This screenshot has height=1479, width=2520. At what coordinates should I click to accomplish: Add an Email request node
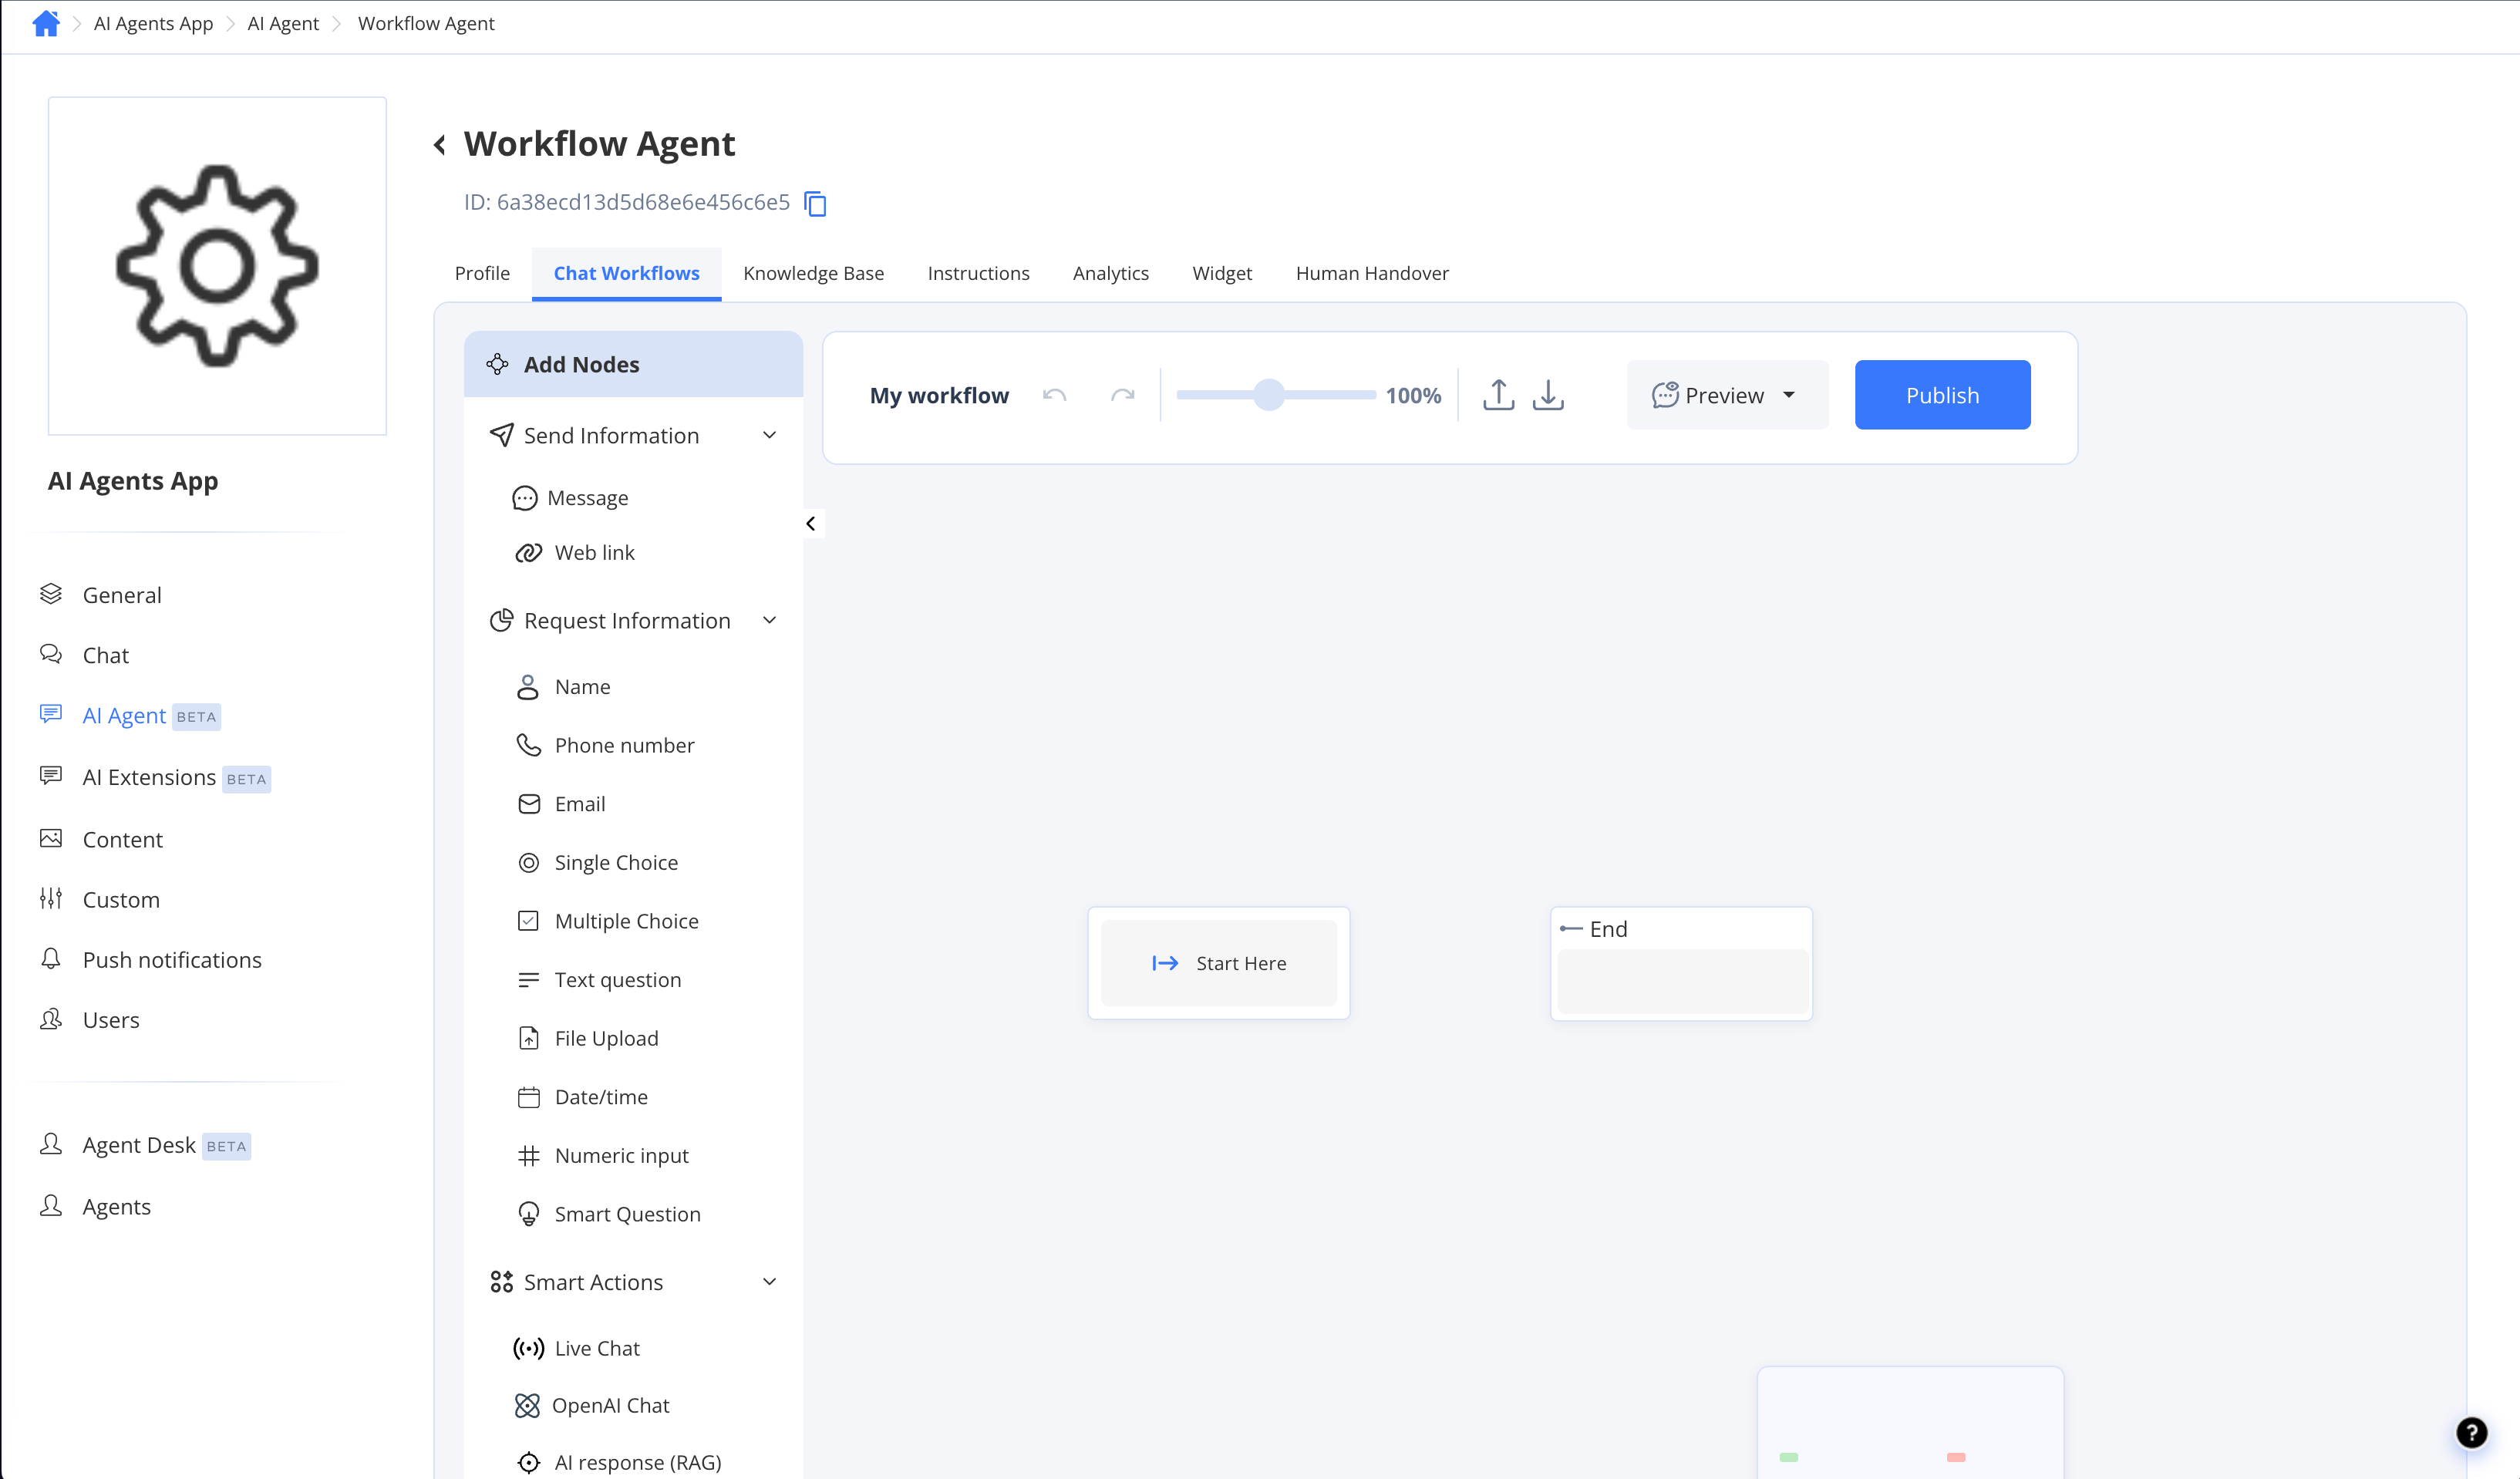(561, 804)
